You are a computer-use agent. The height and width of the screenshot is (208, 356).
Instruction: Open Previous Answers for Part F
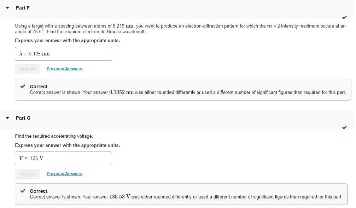64,69
